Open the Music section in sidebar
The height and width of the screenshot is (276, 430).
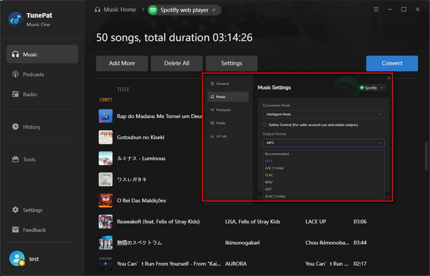42,54
